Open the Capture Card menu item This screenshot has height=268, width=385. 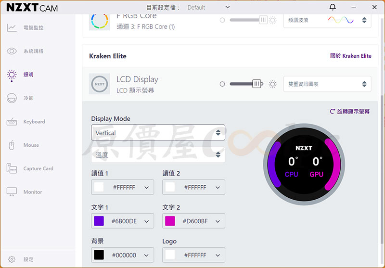click(x=38, y=168)
